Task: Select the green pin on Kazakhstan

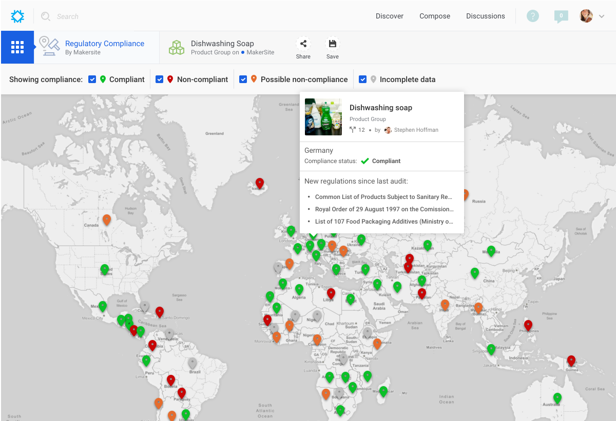Action: coord(428,246)
